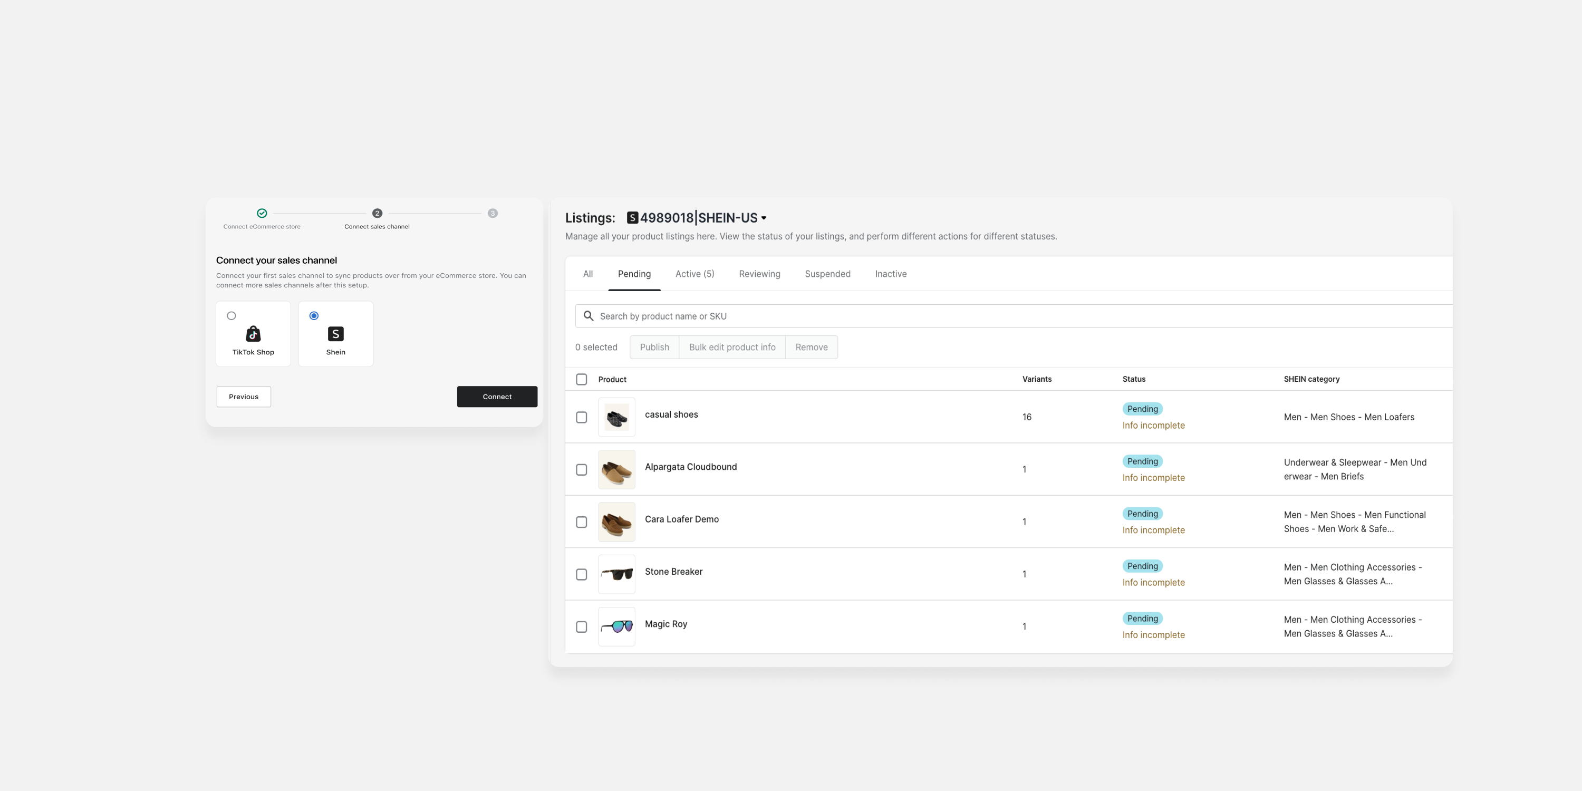Open the All listings tab
The image size is (1582, 791).
pyautogui.click(x=588, y=274)
